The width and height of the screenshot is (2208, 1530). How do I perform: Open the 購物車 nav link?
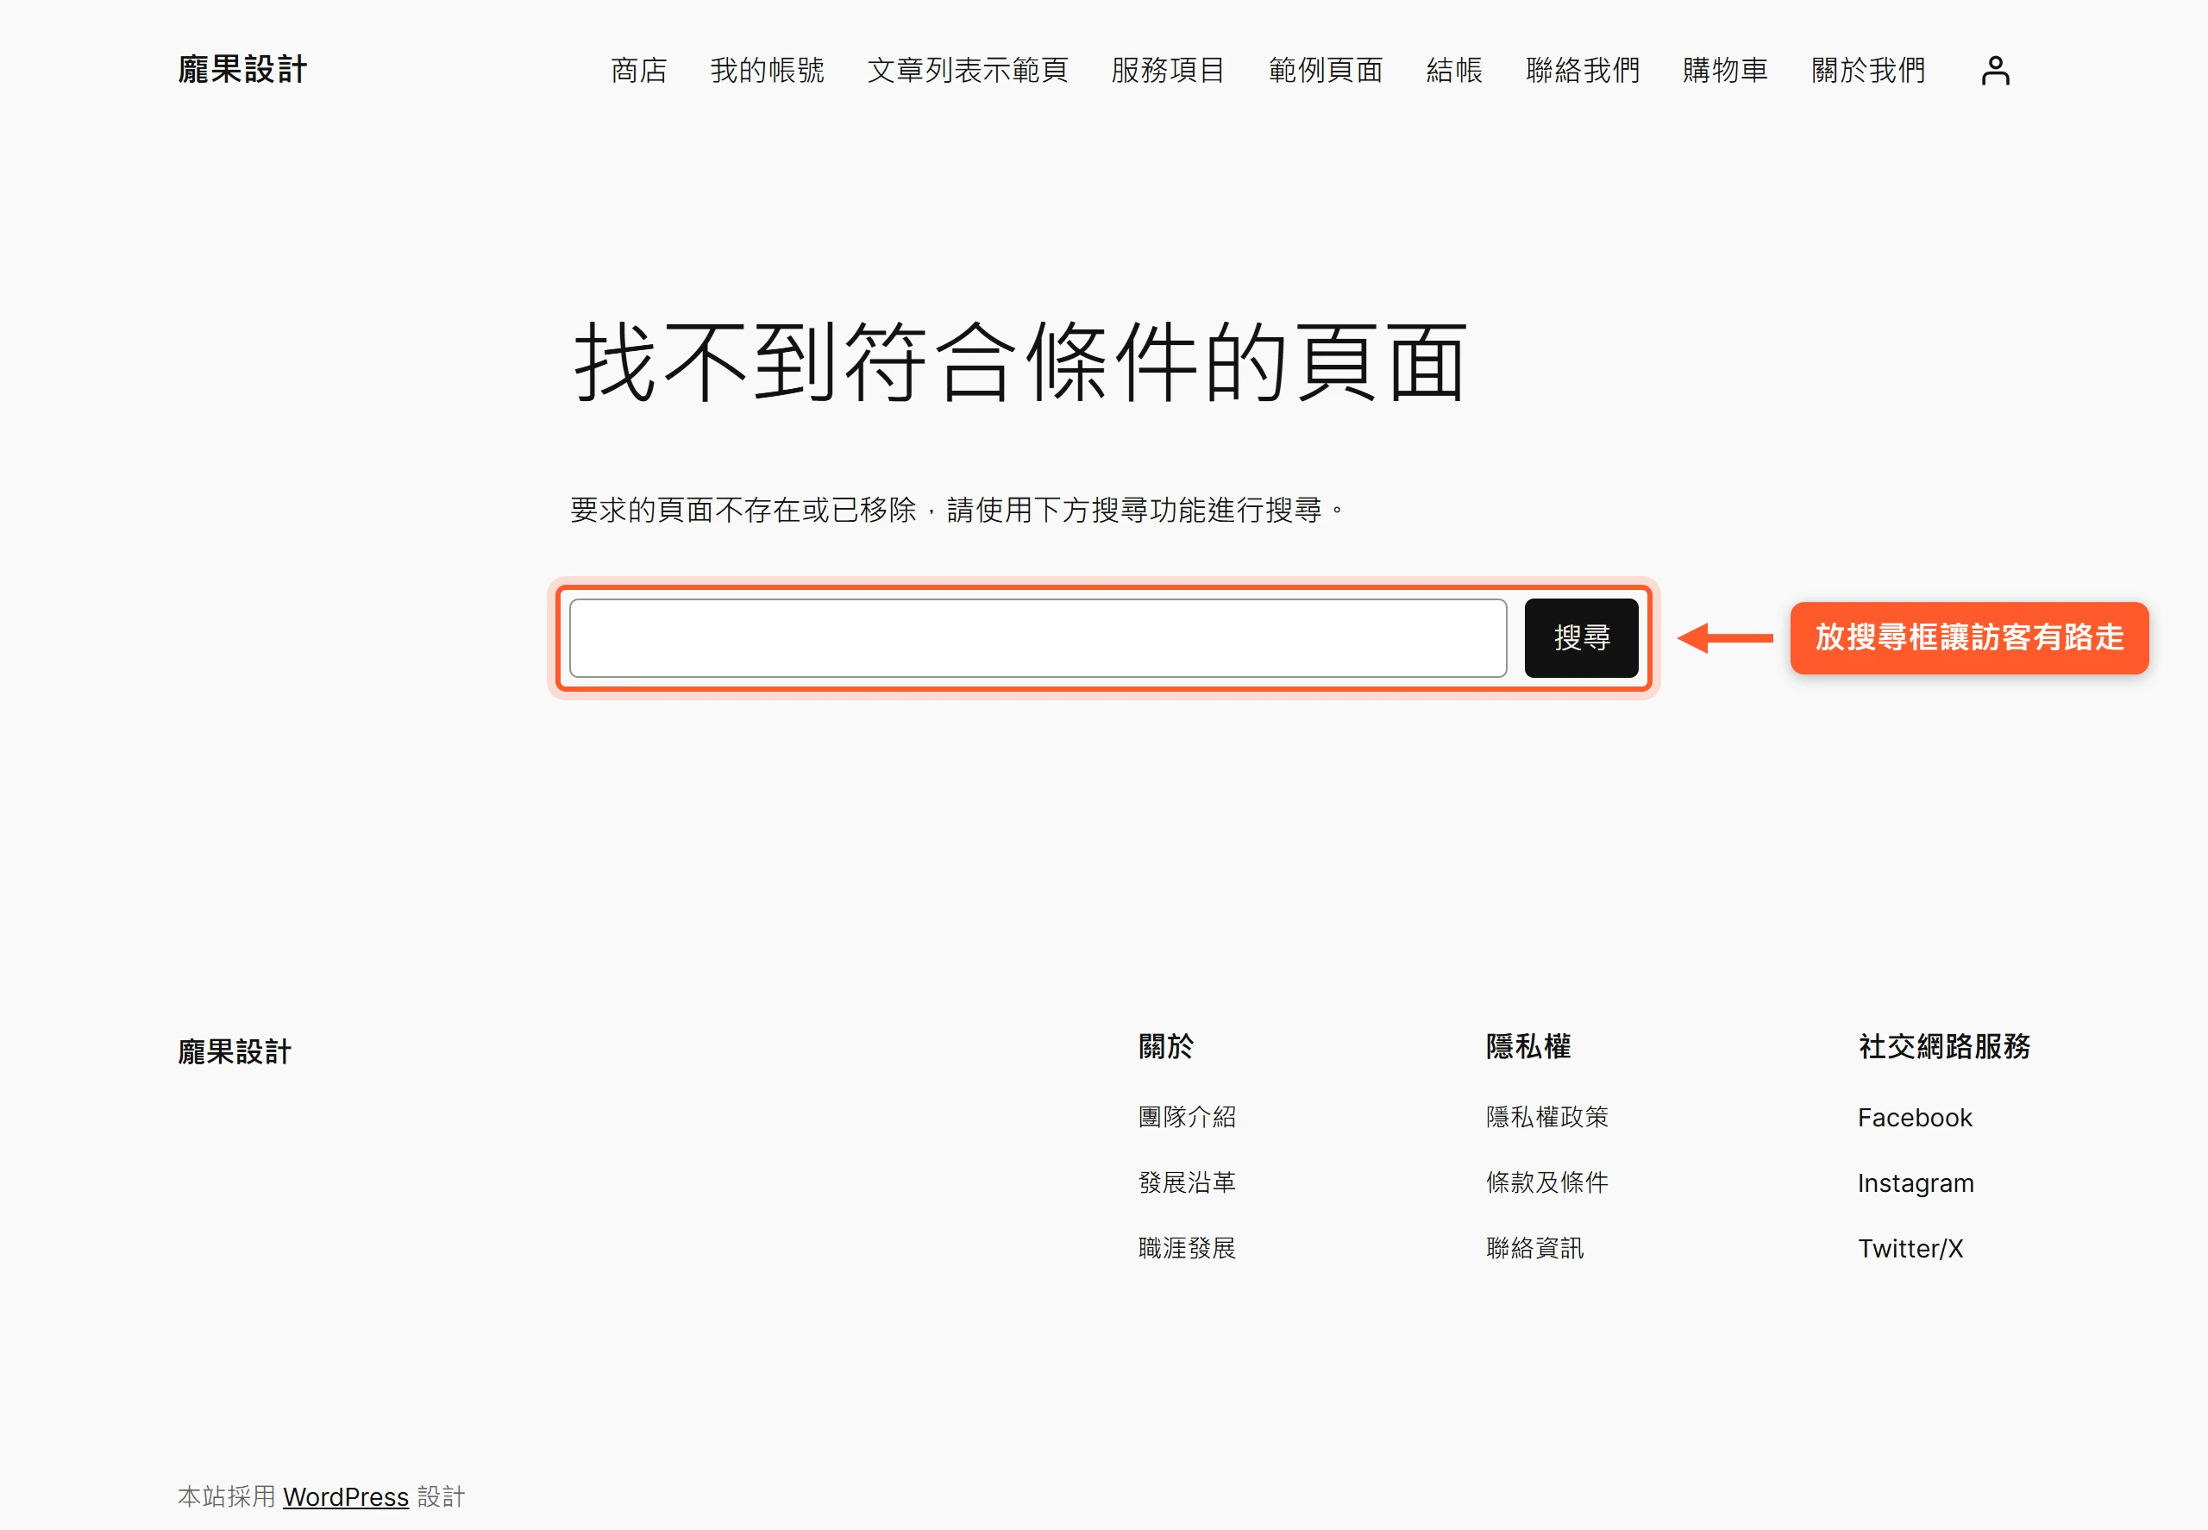1725,70
